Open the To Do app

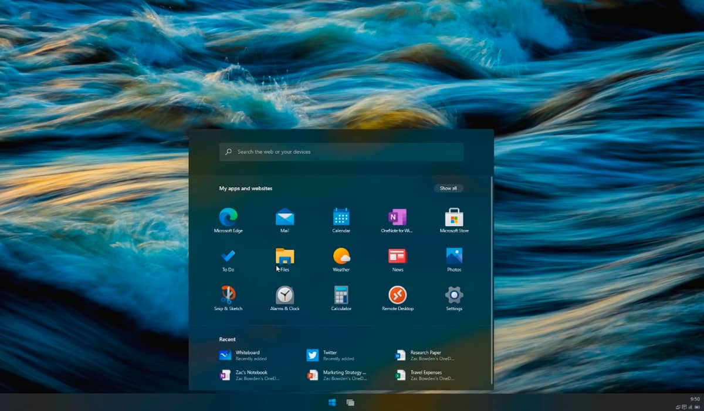[228, 256]
